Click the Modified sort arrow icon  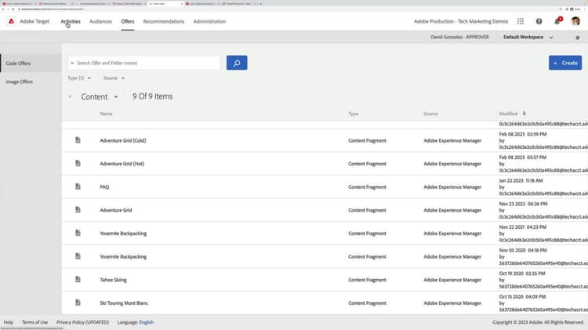pos(524,113)
